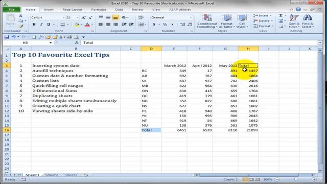Screen dimensions: 327x184
Task: Toggle Align Text Left button
Action: click(x=101, y=25)
